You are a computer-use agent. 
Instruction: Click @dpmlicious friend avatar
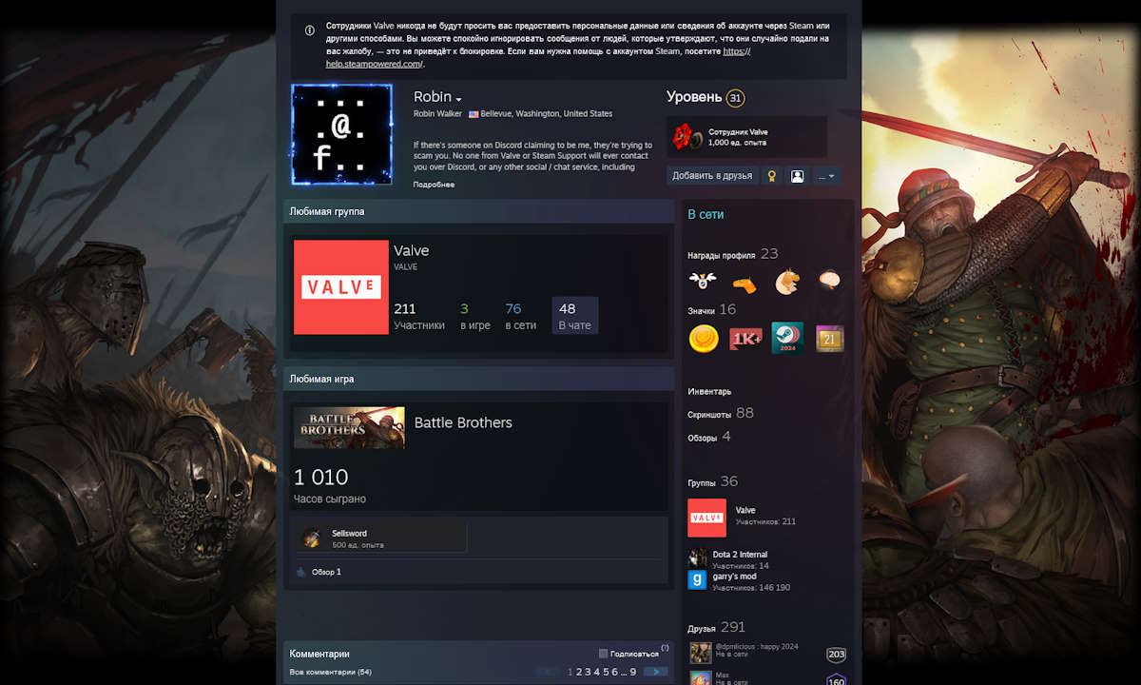pos(700,653)
